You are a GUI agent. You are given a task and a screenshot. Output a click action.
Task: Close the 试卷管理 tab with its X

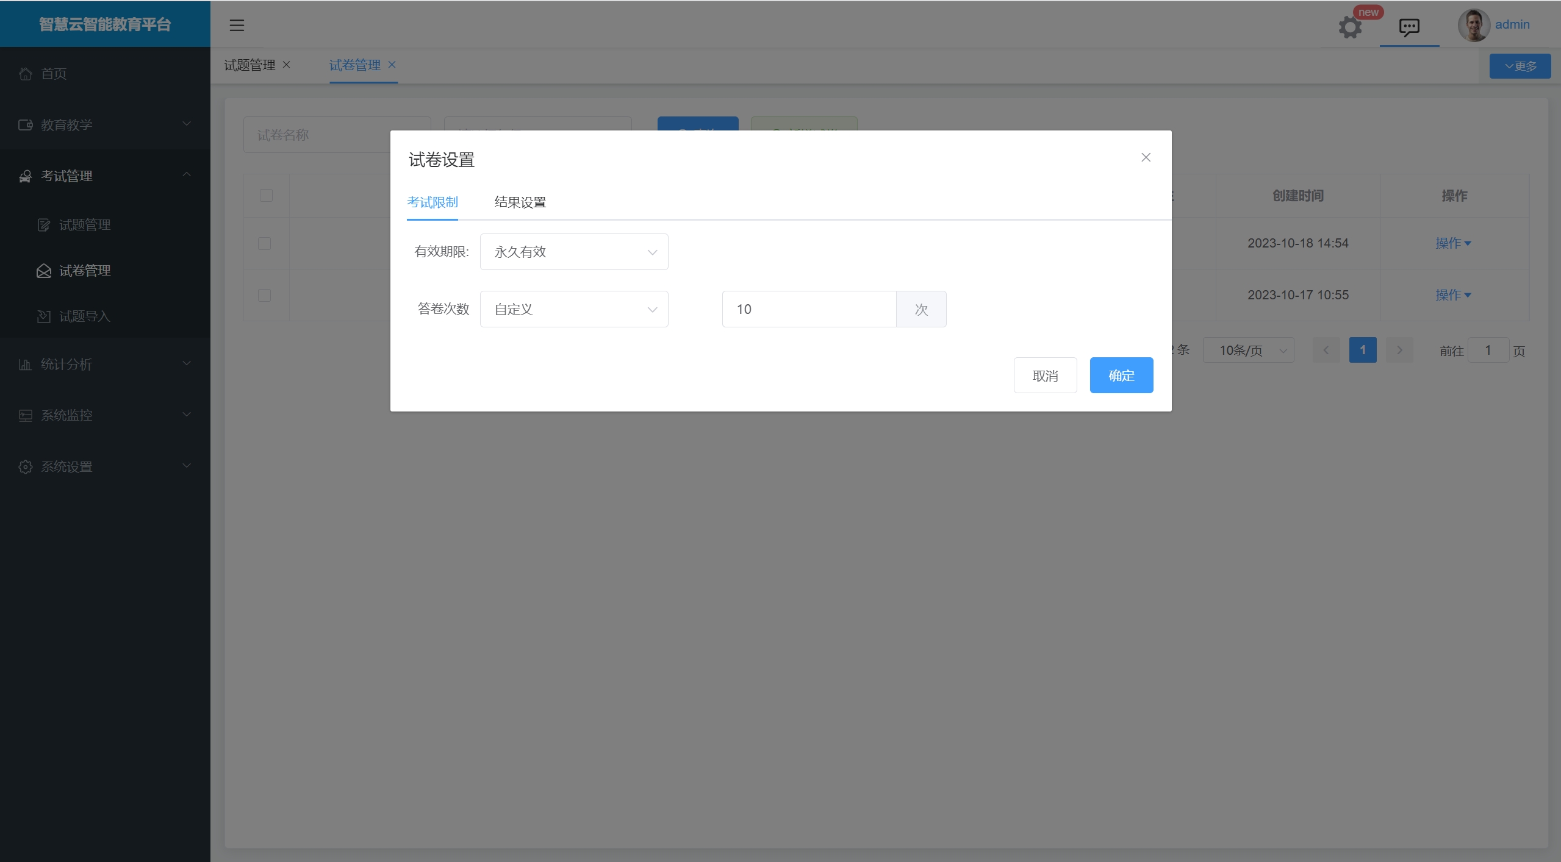point(392,65)
